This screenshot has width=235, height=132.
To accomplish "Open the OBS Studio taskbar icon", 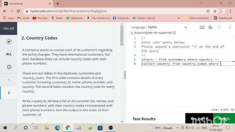I will click(111, 128).
